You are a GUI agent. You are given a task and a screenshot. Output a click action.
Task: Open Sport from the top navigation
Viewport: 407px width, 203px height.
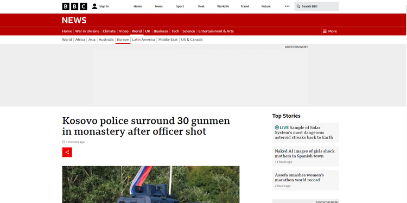180,6
